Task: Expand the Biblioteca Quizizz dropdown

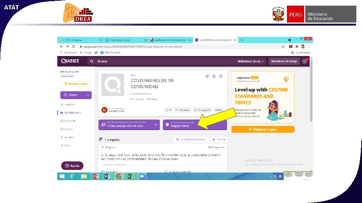Action: [x=250, y=61]
